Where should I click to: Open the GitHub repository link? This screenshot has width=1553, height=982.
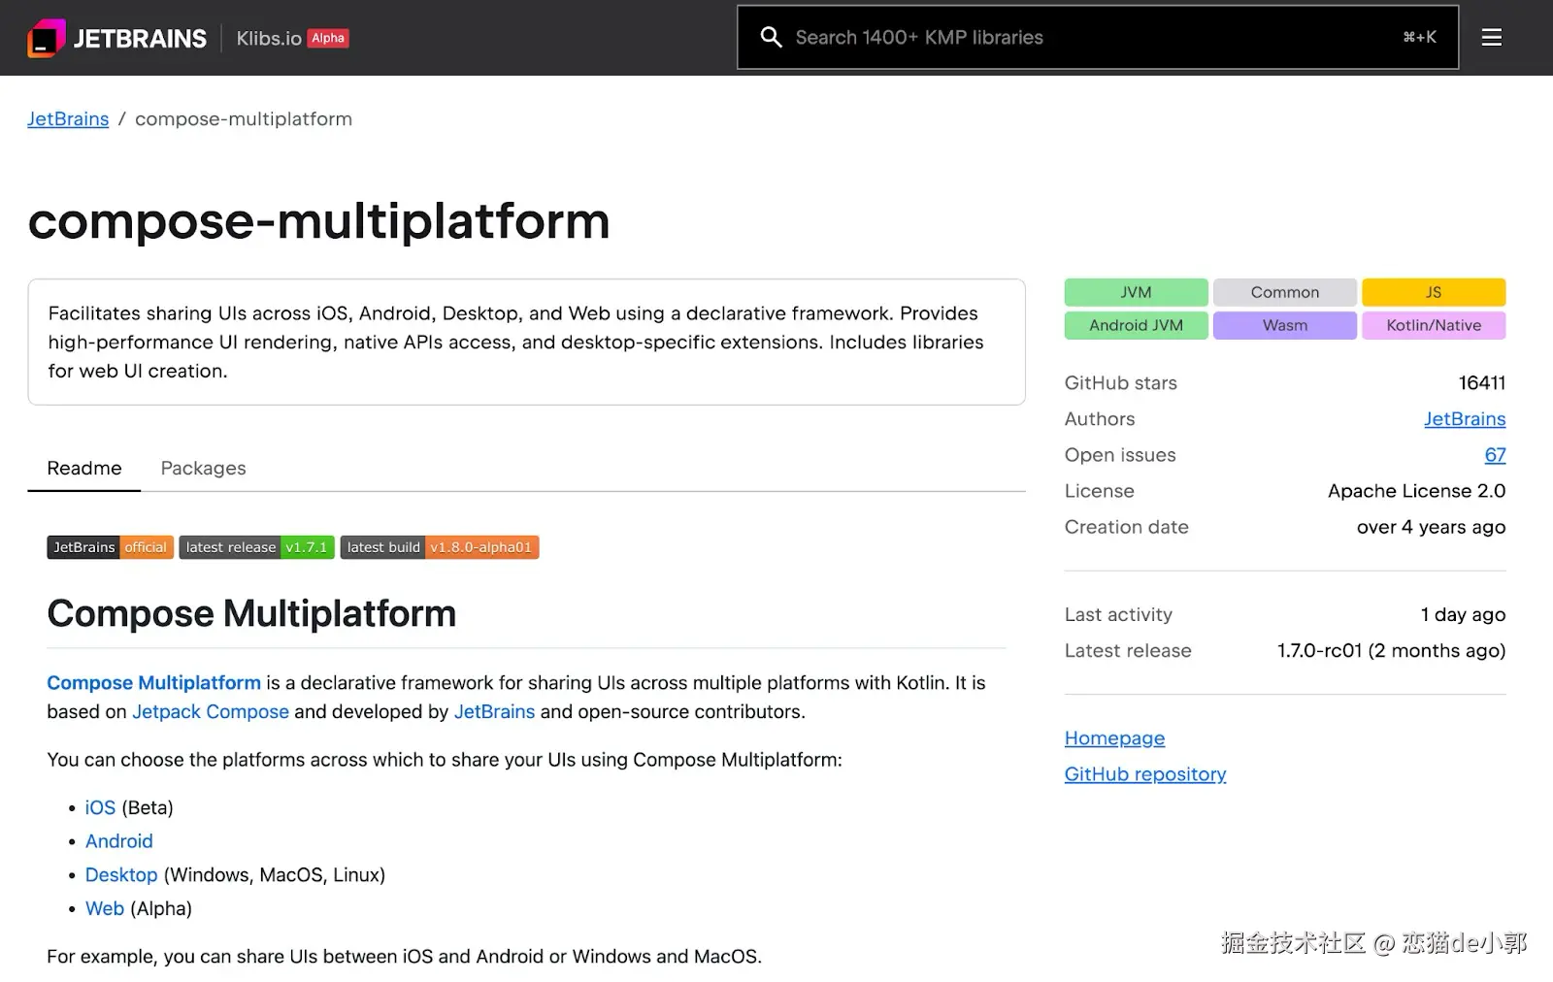coord(1145,774)
